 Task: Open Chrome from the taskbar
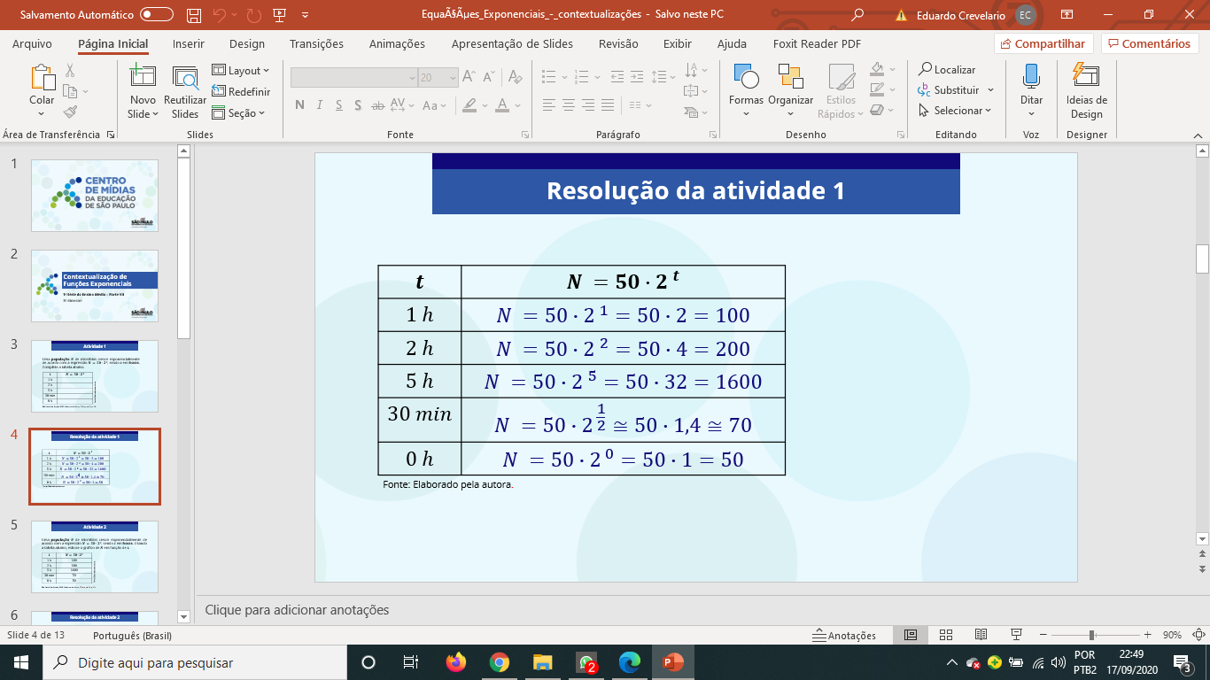500,662
